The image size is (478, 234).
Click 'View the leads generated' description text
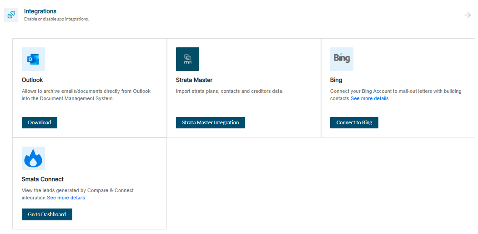click(x=78, y=194)
